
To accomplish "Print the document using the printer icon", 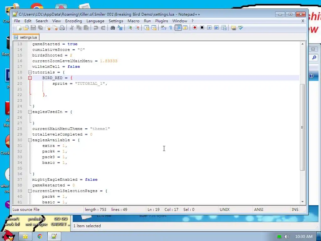I will (x=62, y=28).
